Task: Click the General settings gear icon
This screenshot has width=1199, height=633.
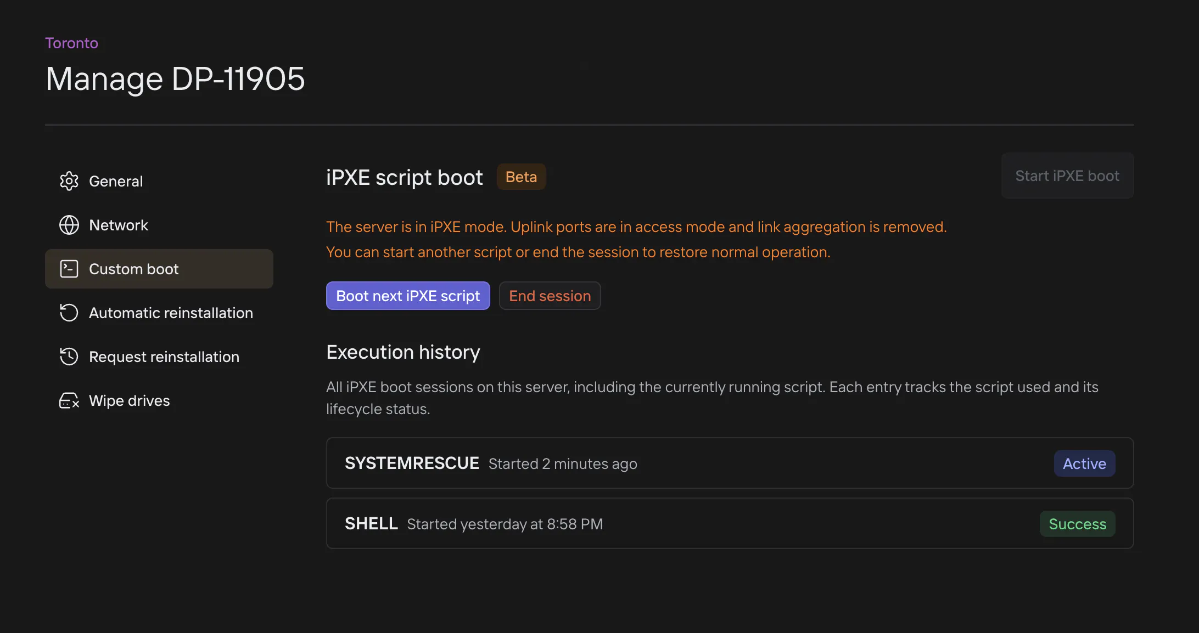Action: coord(69,181)
